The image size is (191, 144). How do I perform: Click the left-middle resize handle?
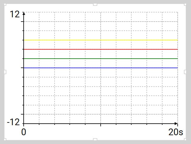[5, 72]
